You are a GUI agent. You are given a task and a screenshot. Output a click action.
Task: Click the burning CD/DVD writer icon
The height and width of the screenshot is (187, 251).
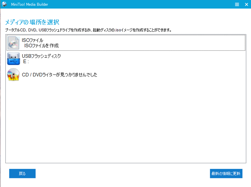pos(13,75)
